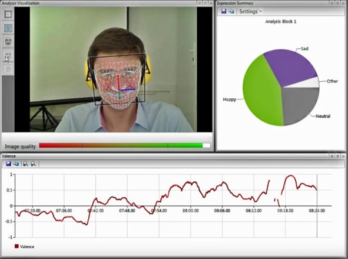Open the Analysis Visualization panel pin dropdown
The width and height of the screenshot is (348, 259).
205,3
